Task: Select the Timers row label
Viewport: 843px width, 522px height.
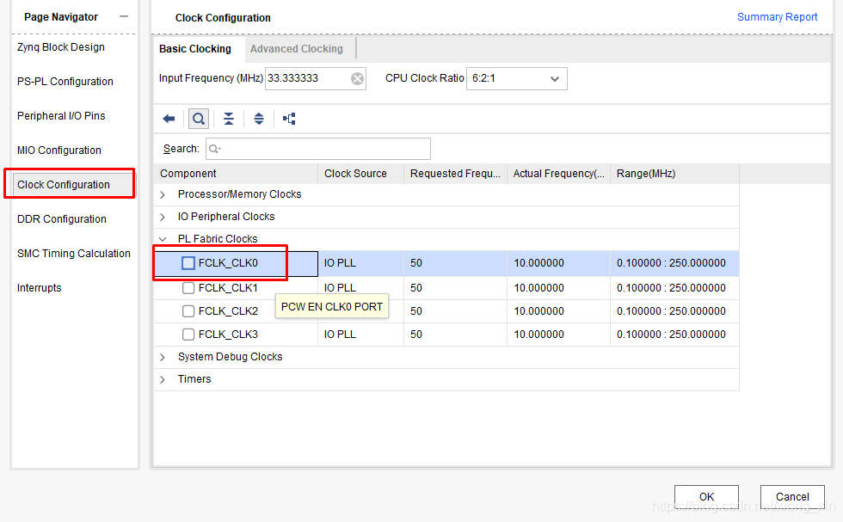Action: (194, 379)
